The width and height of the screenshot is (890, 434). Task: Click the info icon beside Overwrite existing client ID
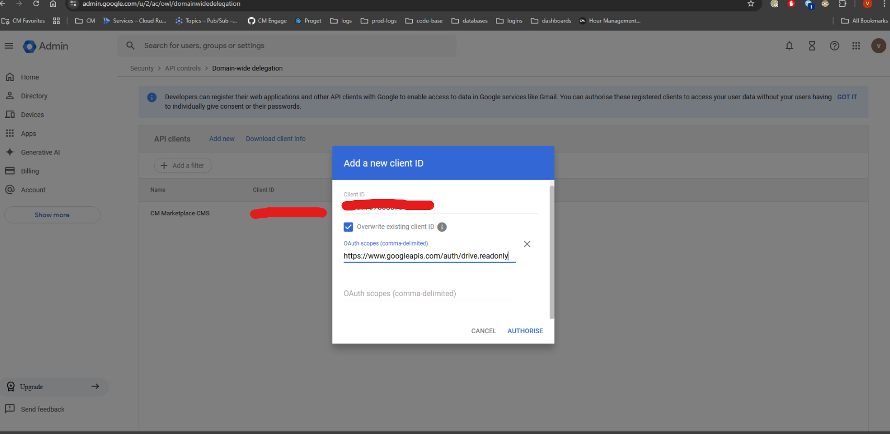(x=442, y=227)
